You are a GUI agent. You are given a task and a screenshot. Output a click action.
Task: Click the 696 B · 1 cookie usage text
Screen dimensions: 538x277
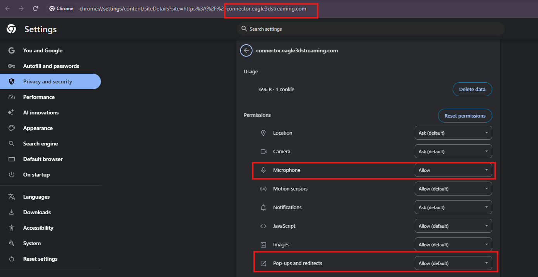point(277,89)
